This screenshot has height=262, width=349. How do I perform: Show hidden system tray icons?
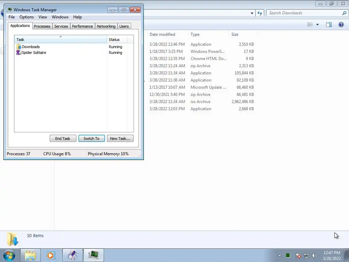tap(279, 256)
